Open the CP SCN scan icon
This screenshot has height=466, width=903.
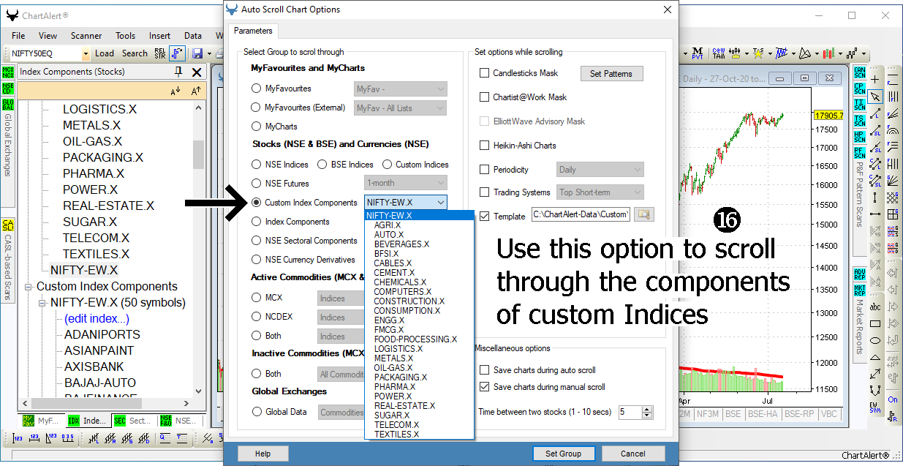(859, 89)
